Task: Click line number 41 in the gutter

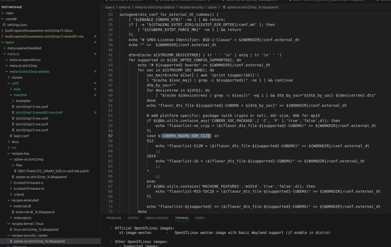Action: click(110, 55)
